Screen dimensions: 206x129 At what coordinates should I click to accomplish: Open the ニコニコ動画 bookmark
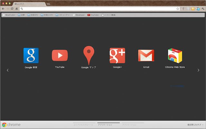(108, 15)
